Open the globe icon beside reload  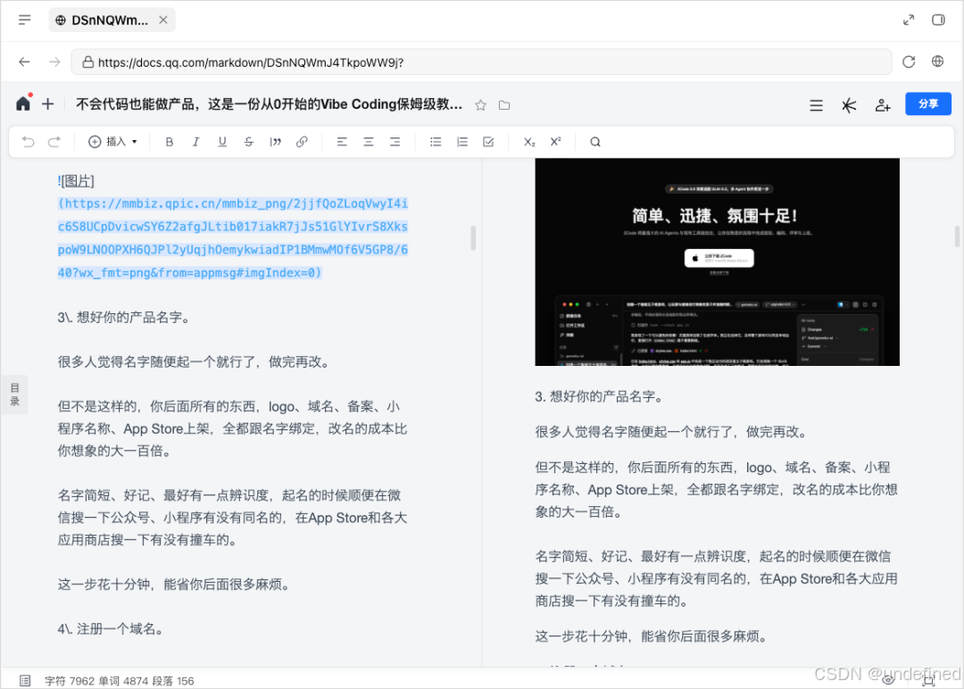tap(937, 62)
